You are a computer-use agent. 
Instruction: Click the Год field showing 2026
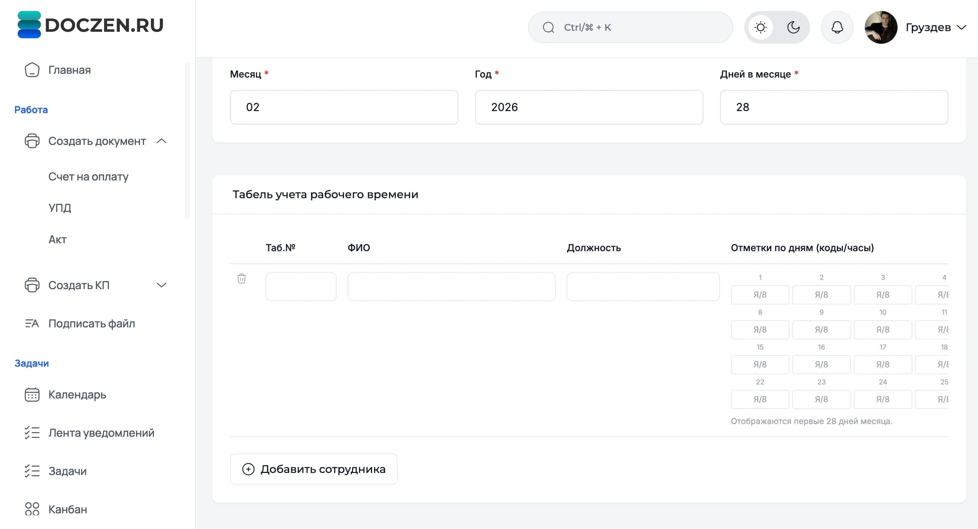[x=589, y=107]
